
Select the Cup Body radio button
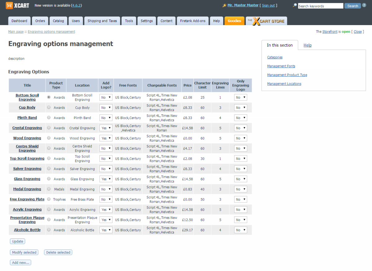pyautogui.click(x=49, y=108)
